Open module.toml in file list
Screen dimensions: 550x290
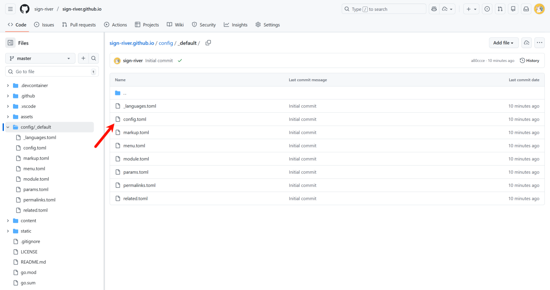click(x=136, y=159)
